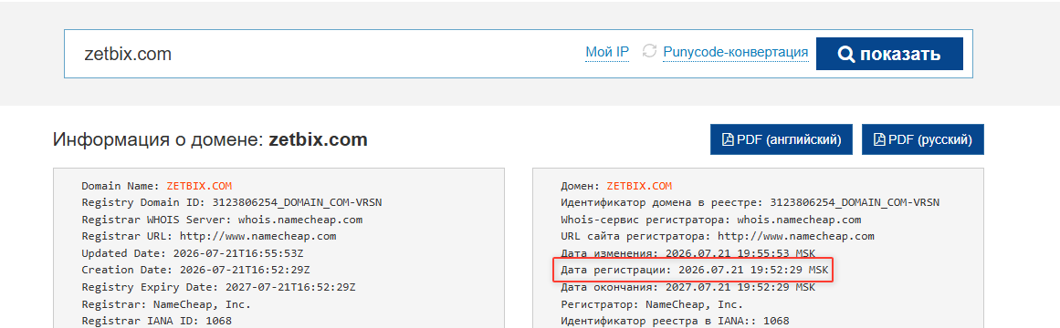This screenshot has height=328, width=1060.
Task: Select the Регистратор: NameCheap, Inc. line
Action: point(652,303)
